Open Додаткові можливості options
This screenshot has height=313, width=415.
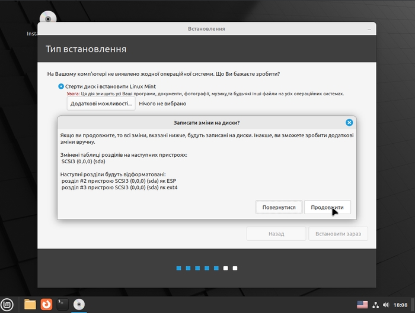(101, 104)
